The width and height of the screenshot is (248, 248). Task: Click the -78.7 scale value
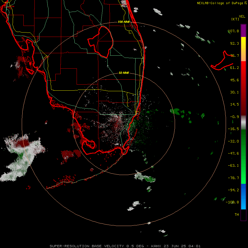(233, 178)
